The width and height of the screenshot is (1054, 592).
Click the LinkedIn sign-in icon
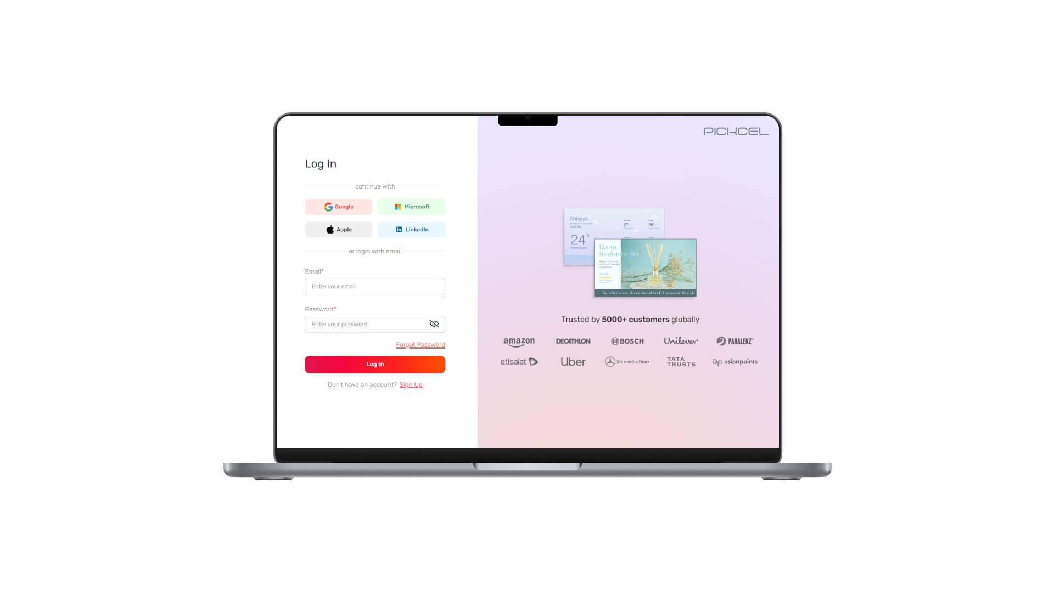(398, 229)
